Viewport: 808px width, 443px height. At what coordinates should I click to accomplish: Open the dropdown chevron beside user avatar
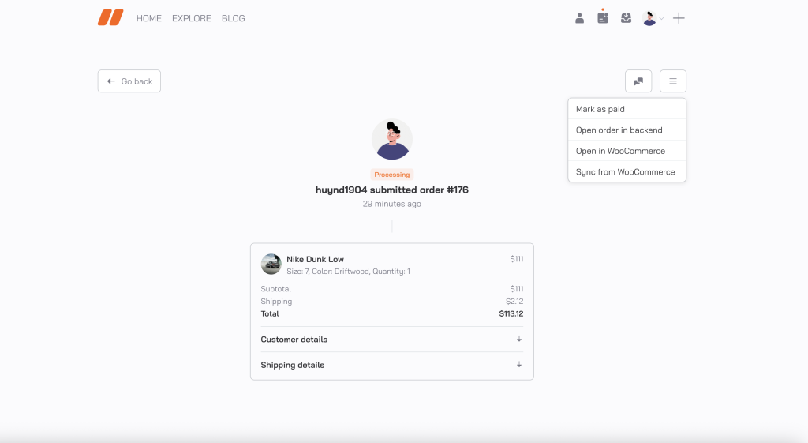(x=662, y=19)
